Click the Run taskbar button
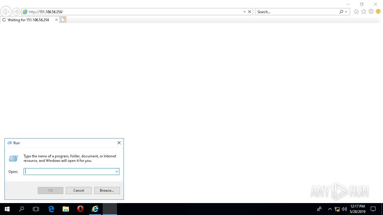This screenshot has width=383, height=215. (110, 209)
